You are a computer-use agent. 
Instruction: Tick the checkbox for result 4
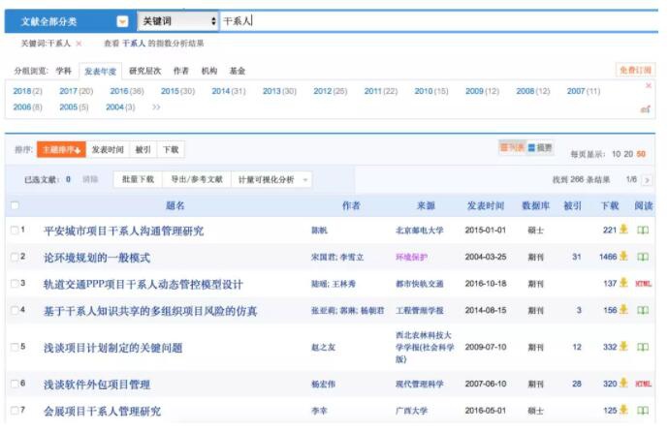[15, 310]
